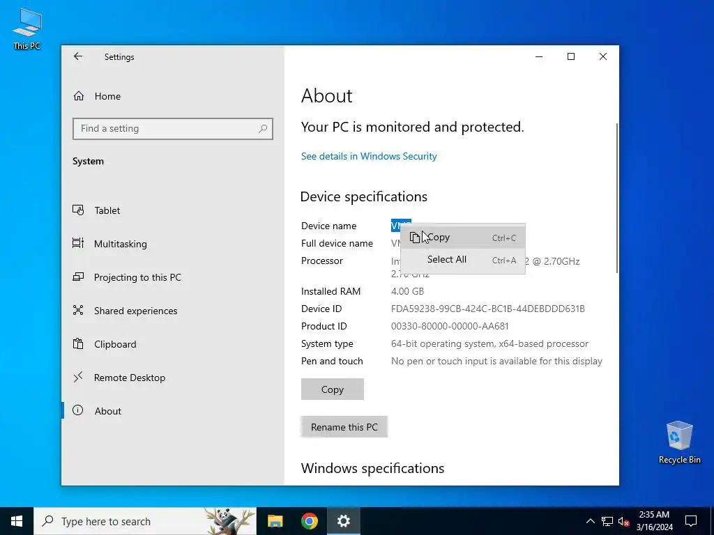The image size is (714, 535).
Task: Click the System heading in the sidebar
Action: tap(89, 161)
